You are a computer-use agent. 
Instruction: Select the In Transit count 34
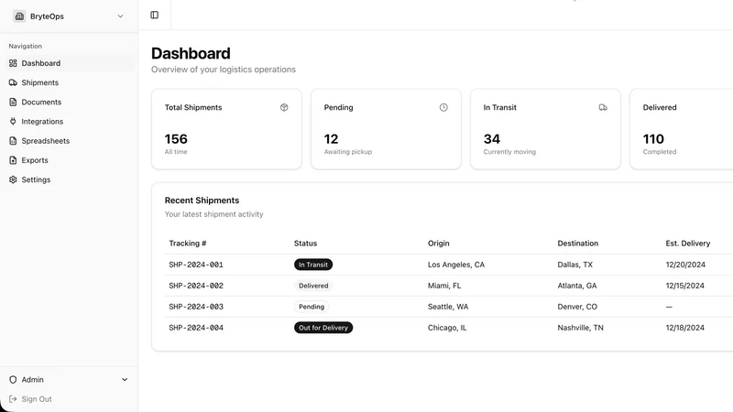point(492,139)
